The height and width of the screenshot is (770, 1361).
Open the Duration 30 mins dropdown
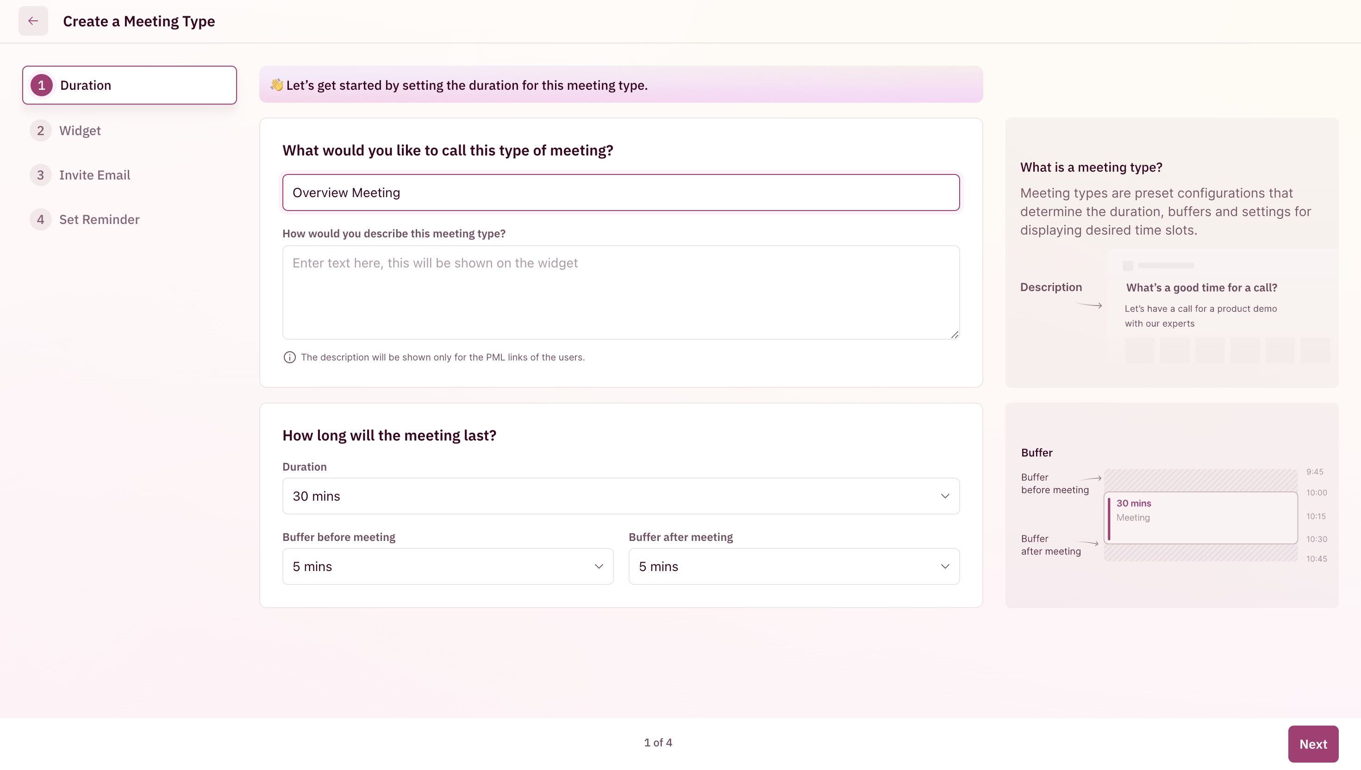620,496
